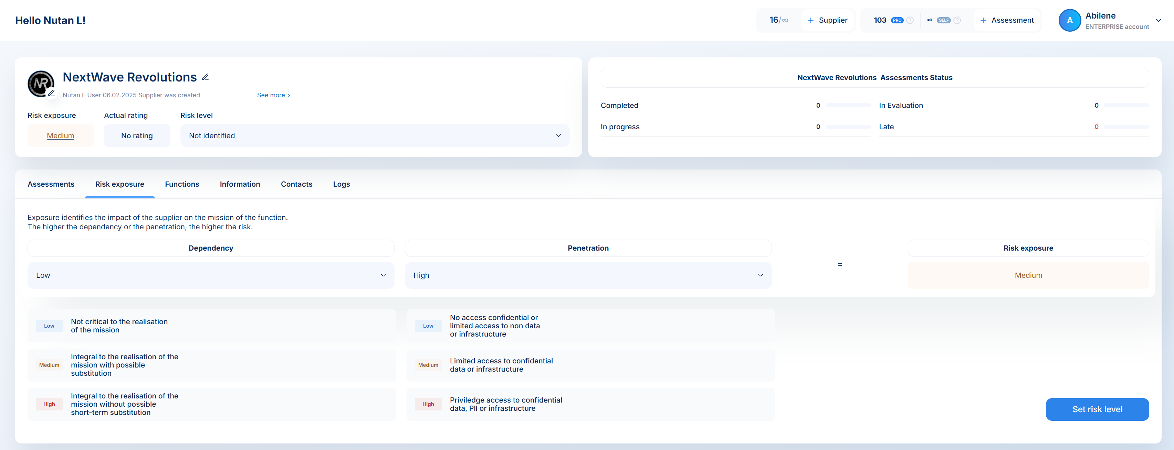Click the NextWave Revolutions supplier logo

[40, 83]
